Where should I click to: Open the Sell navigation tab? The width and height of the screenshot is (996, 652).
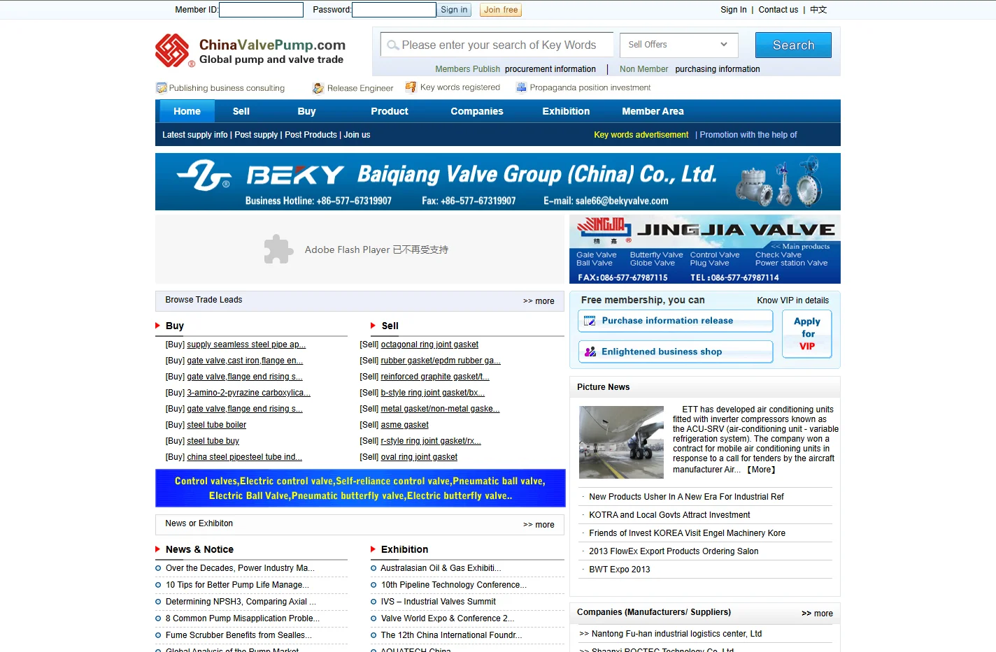click(x=241, y=111)
